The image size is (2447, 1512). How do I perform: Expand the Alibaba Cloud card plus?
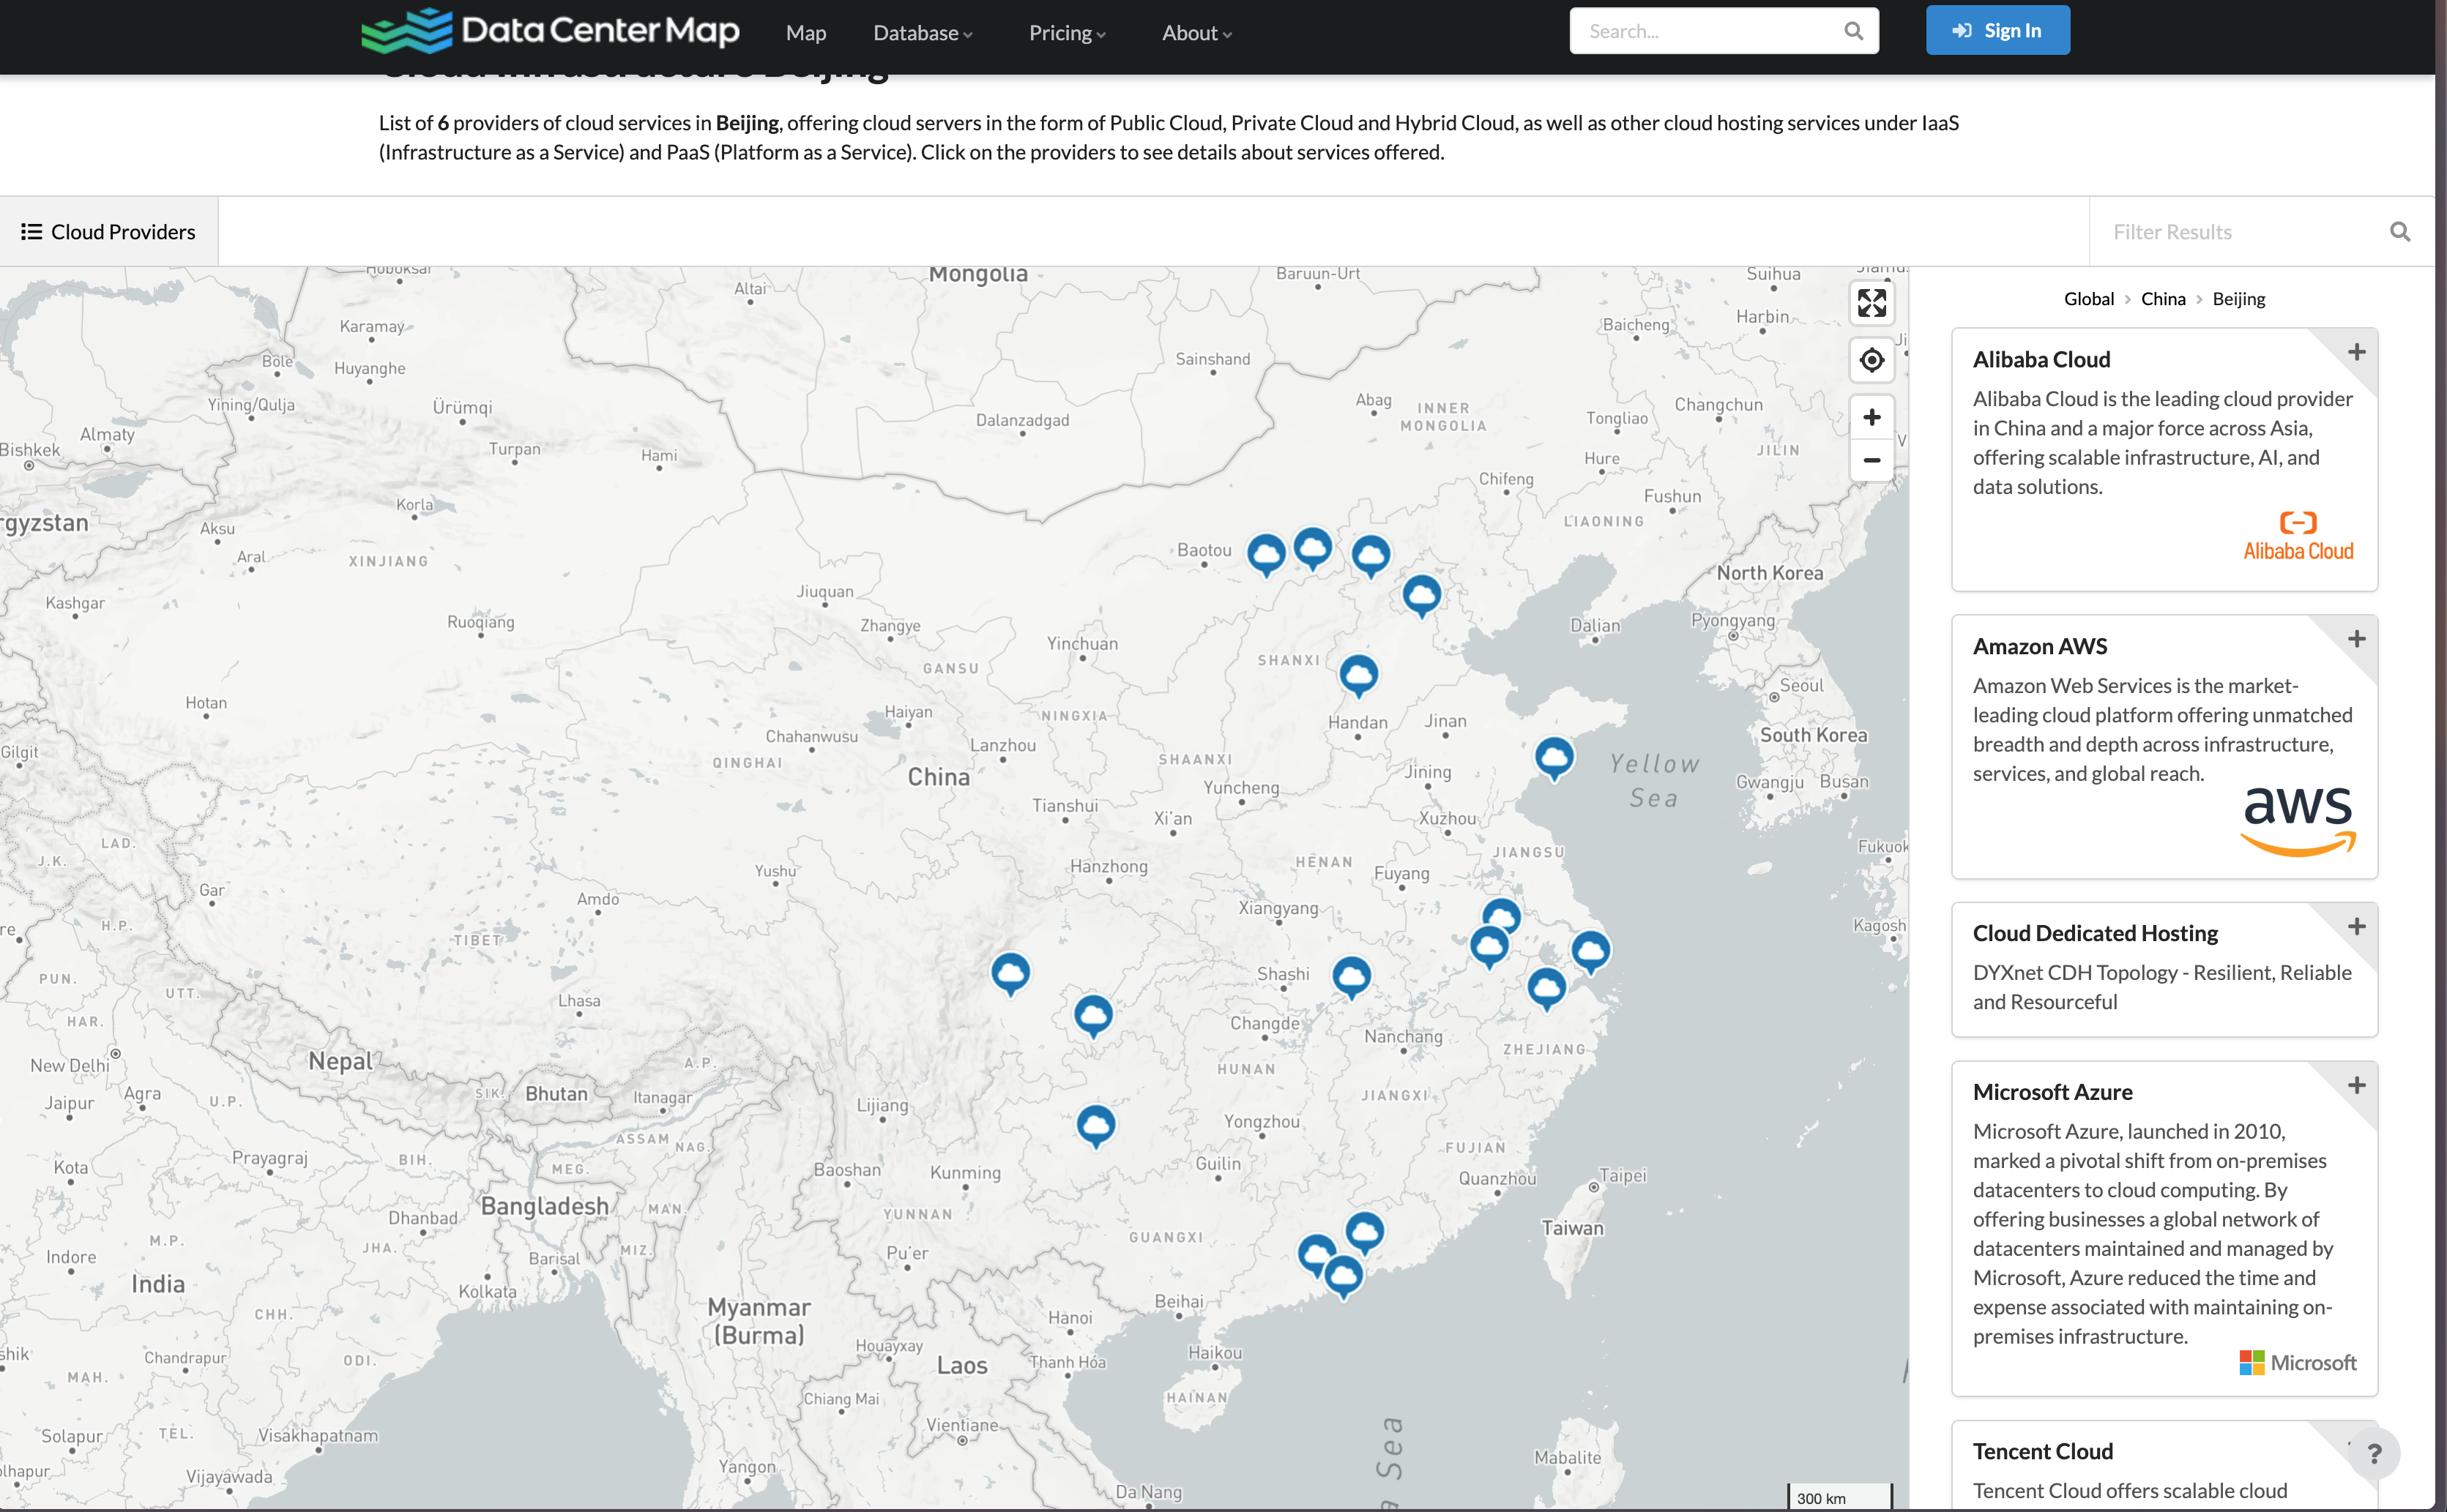point(2356,352)
